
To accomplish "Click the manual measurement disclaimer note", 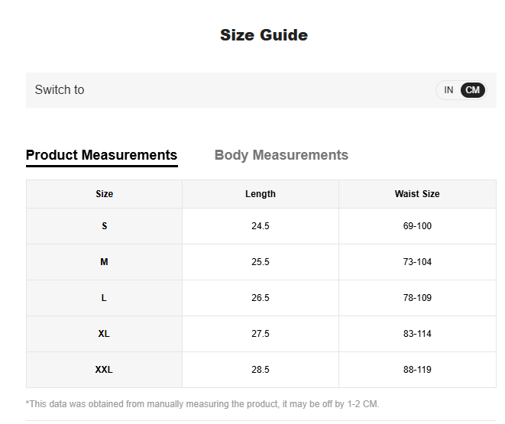I will click(202, 403).
